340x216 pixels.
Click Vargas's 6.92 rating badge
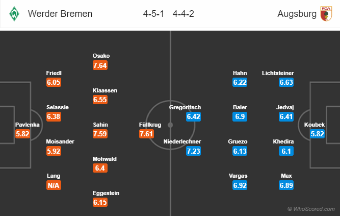click(240, 185)
